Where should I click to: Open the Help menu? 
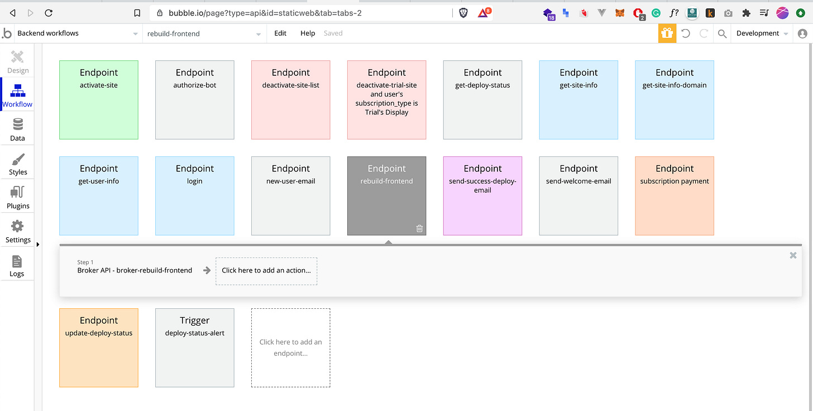click(x=307, y=33)
